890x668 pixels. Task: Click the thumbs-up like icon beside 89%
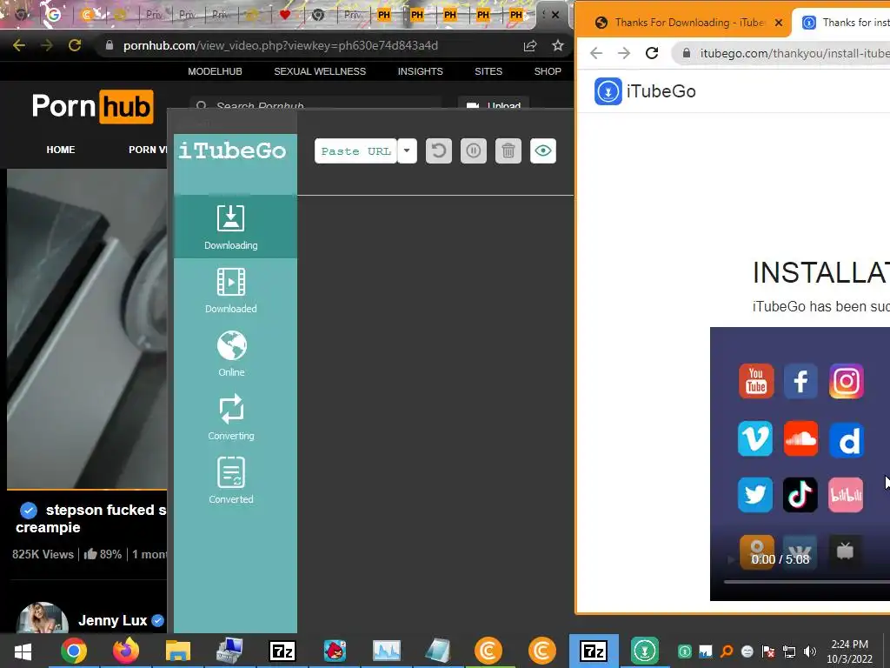point(90,554)
